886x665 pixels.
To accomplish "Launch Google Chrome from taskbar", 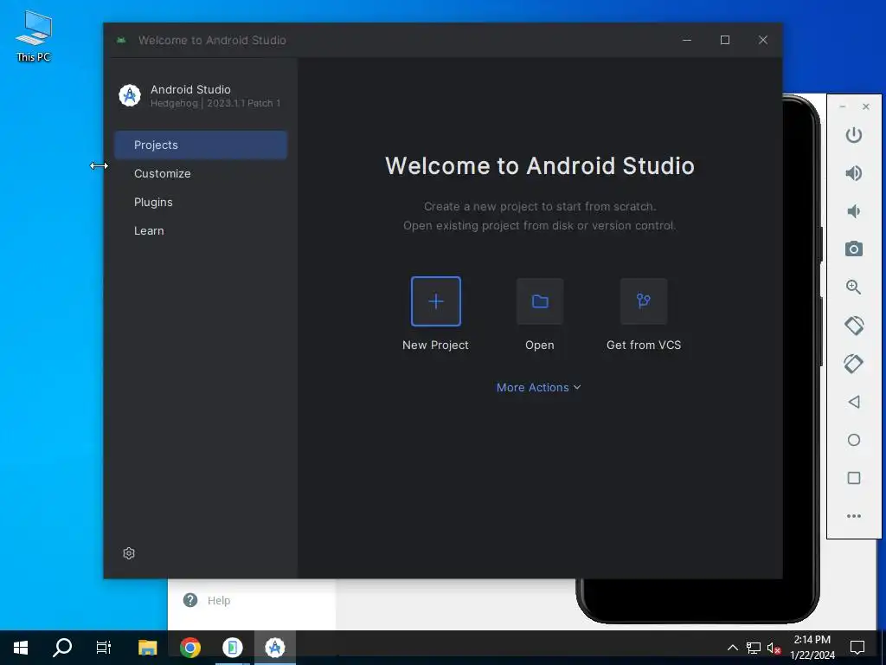I will [x=190, y=648].
